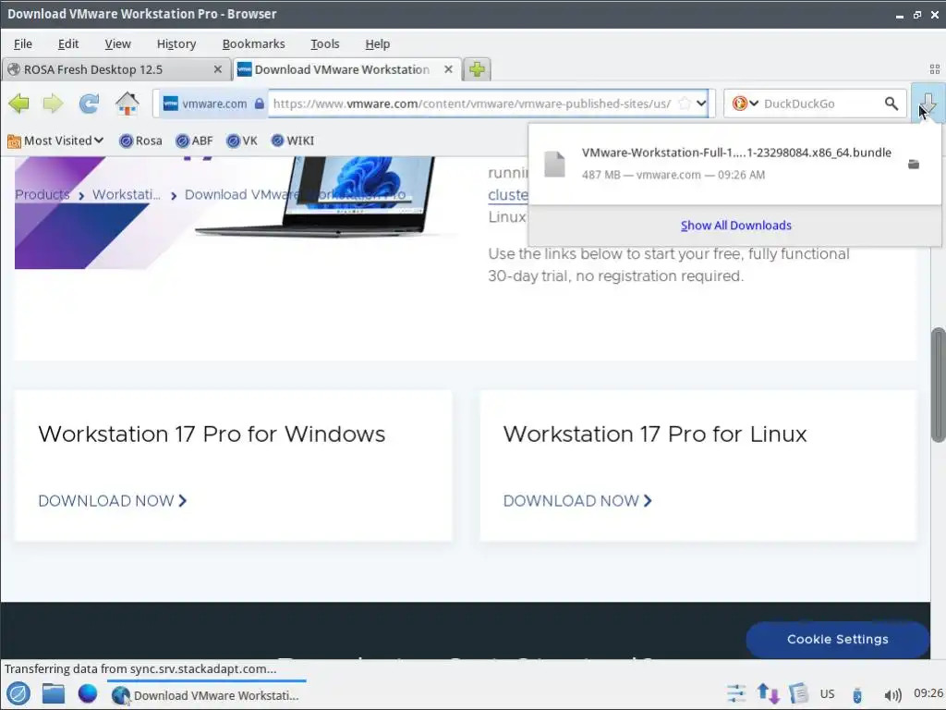Switch the US keyboard layout indicator
Screen dimensions: 946x710
click(827, 693)
